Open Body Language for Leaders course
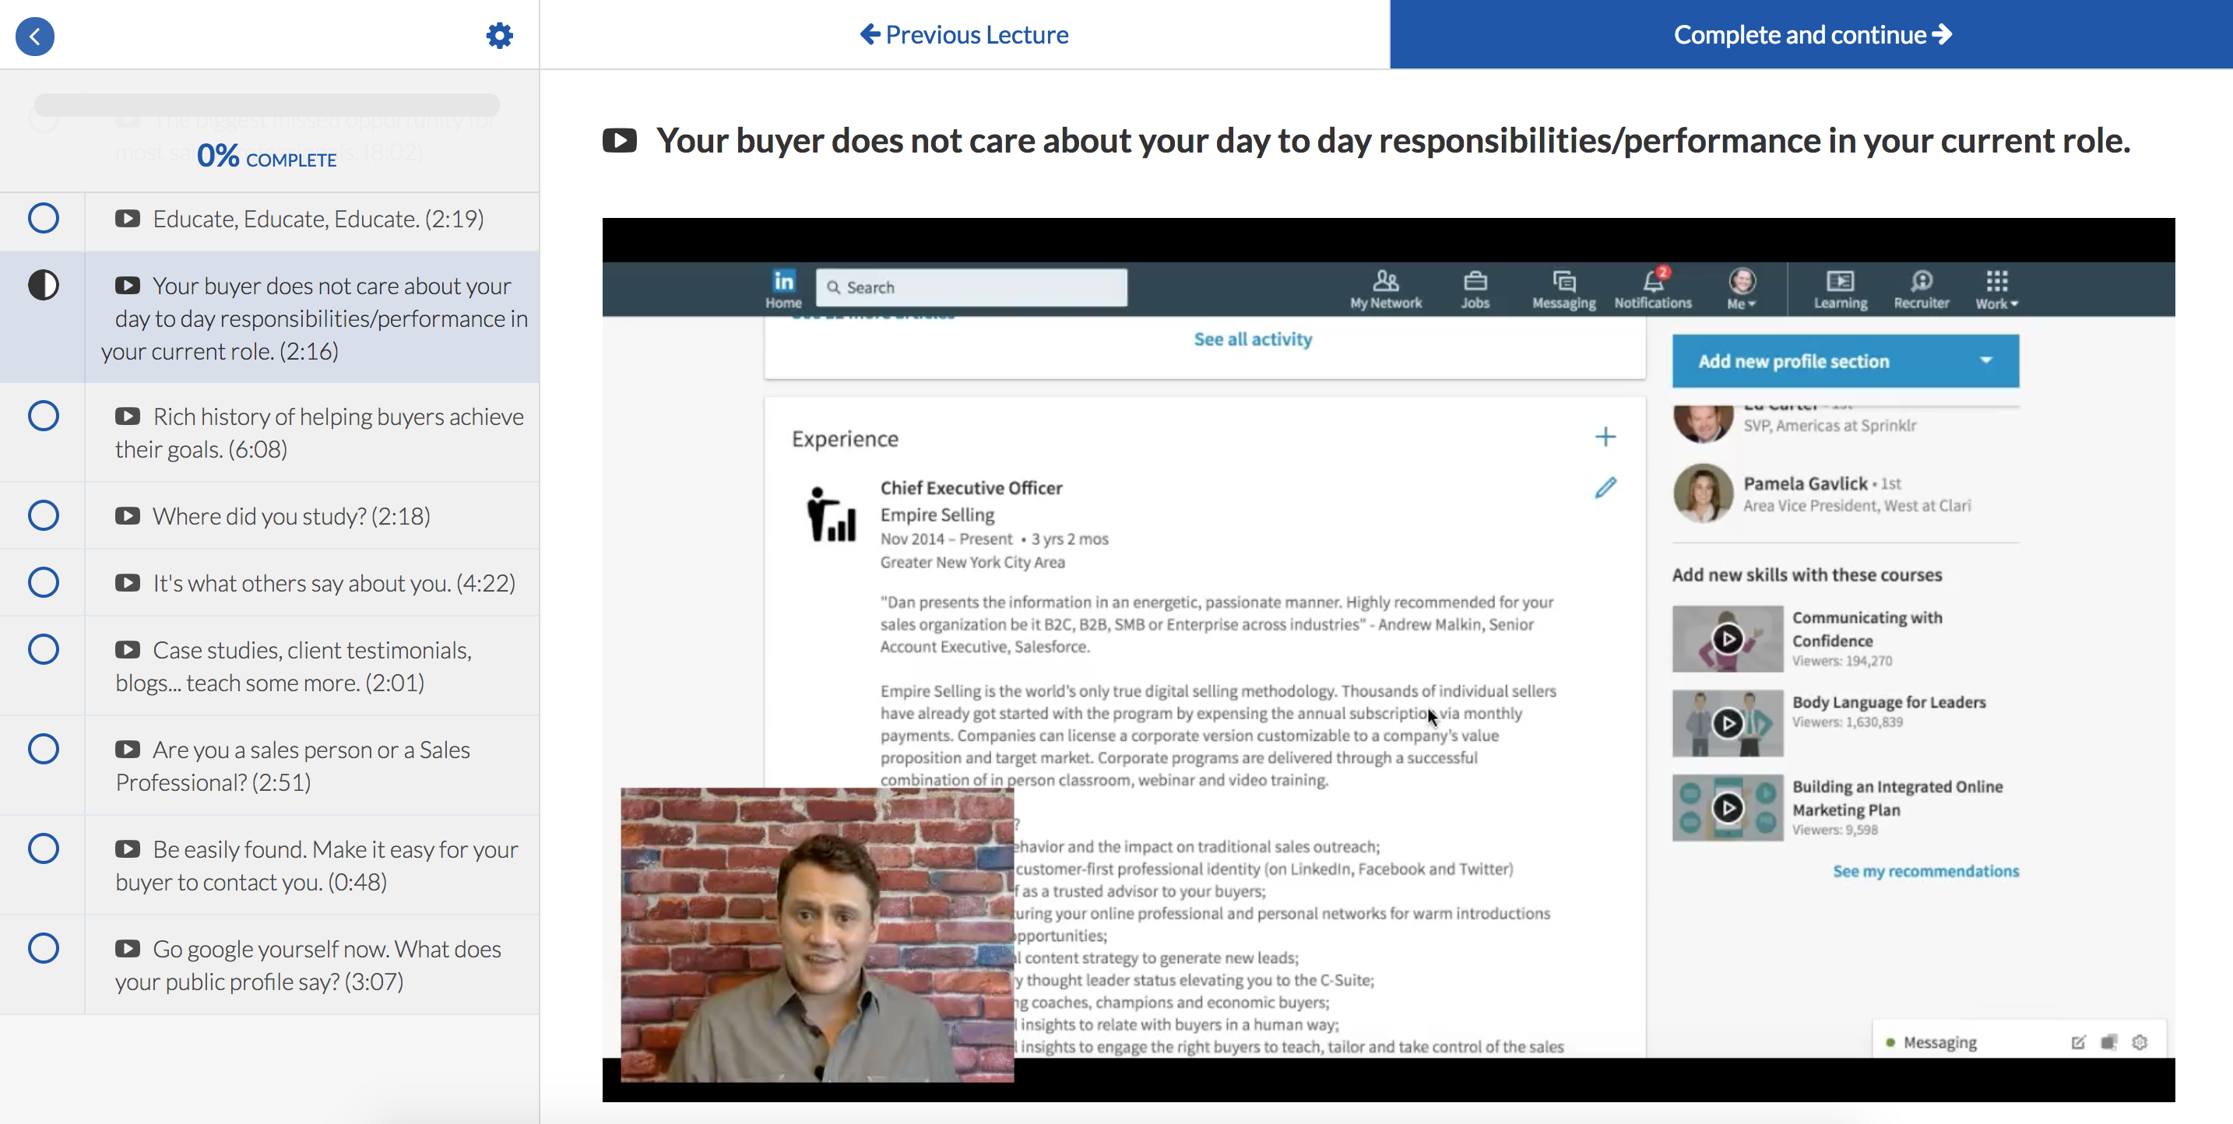2233x1124 pixels. click(x=1889, y=702)
